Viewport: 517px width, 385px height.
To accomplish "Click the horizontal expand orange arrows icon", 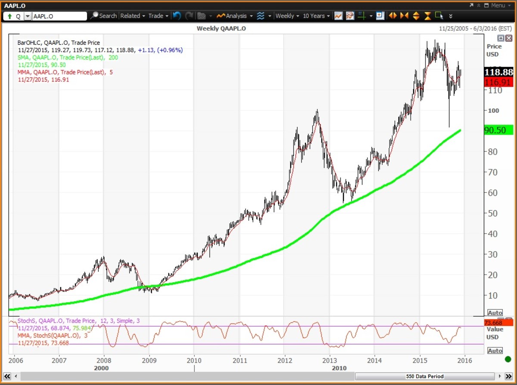I will tap(392, 16).
